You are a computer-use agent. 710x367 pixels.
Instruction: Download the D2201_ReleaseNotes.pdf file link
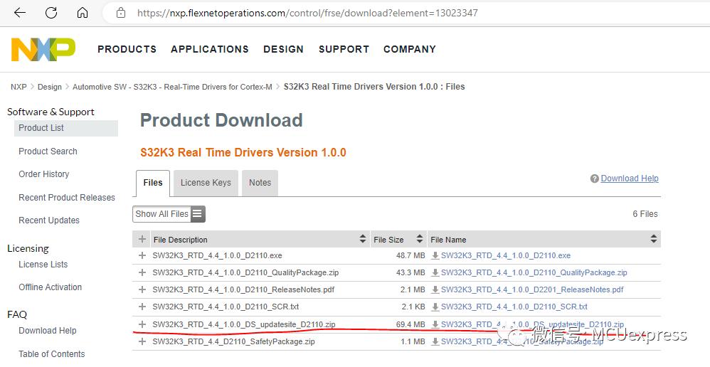(532, 289)
